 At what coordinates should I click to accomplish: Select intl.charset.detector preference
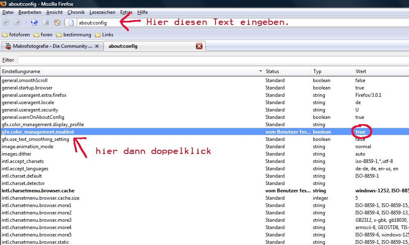tap(205, 183)
